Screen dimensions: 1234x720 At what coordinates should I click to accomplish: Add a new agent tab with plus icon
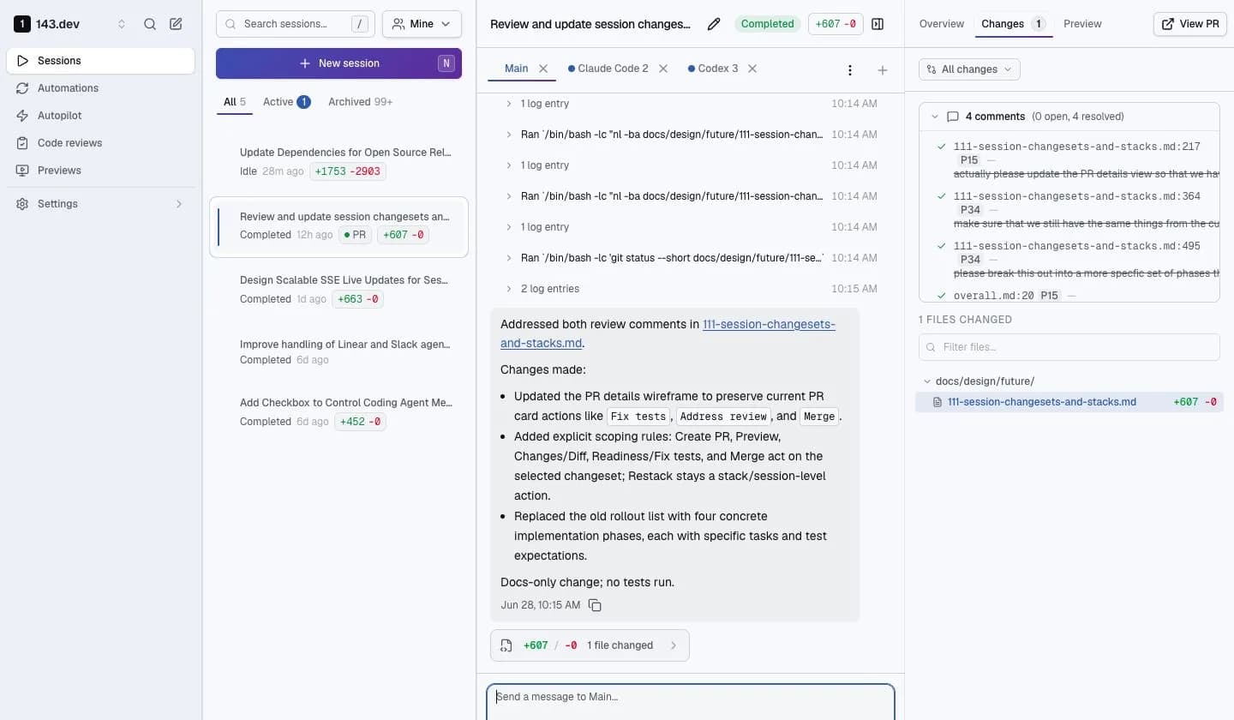[883, 70]
